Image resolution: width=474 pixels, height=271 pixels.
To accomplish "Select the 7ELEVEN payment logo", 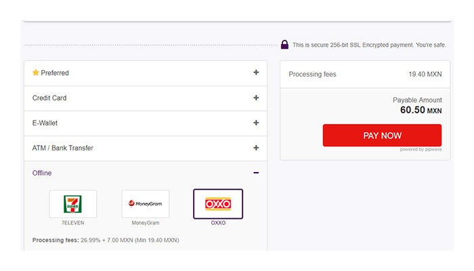I will click(x=73, y=204).
